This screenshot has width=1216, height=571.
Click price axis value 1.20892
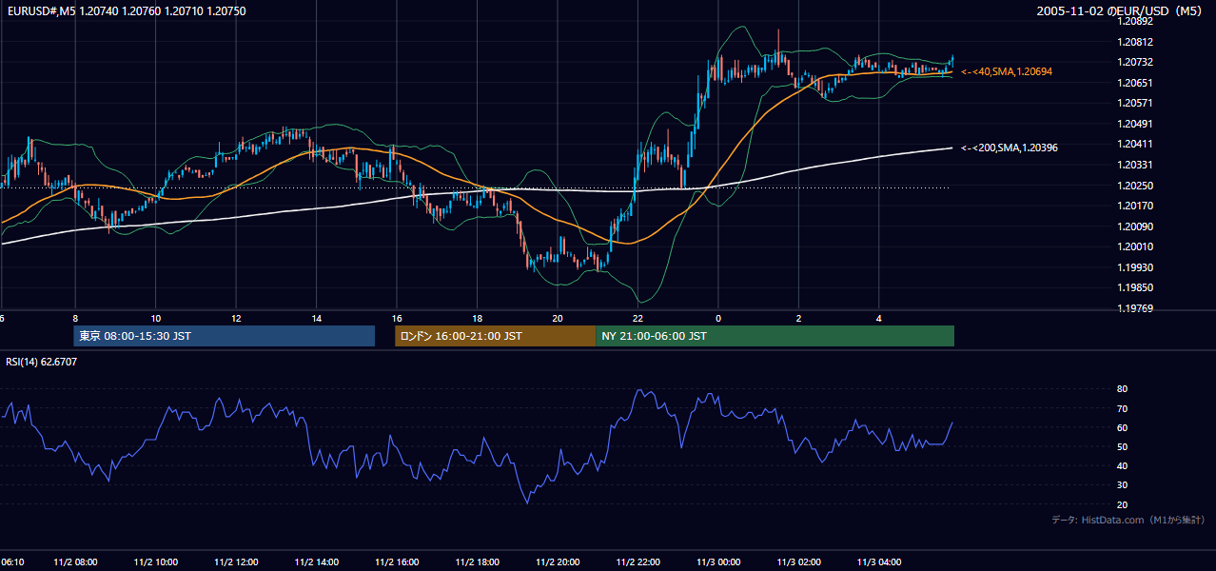(x=1134, y=21)
